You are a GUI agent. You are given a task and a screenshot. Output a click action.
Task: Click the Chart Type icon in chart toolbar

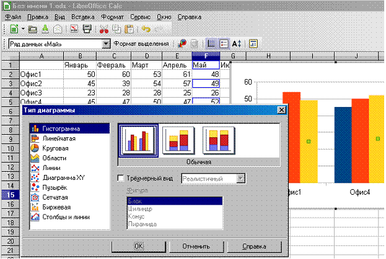[x=182, y=44]
